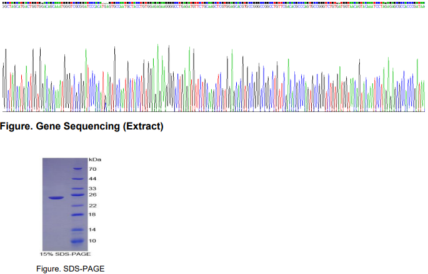The height and width of the screenshot is (274, 428).
Task: Click the 70 kDa ladder band on gel
Action: pos(77,169)
